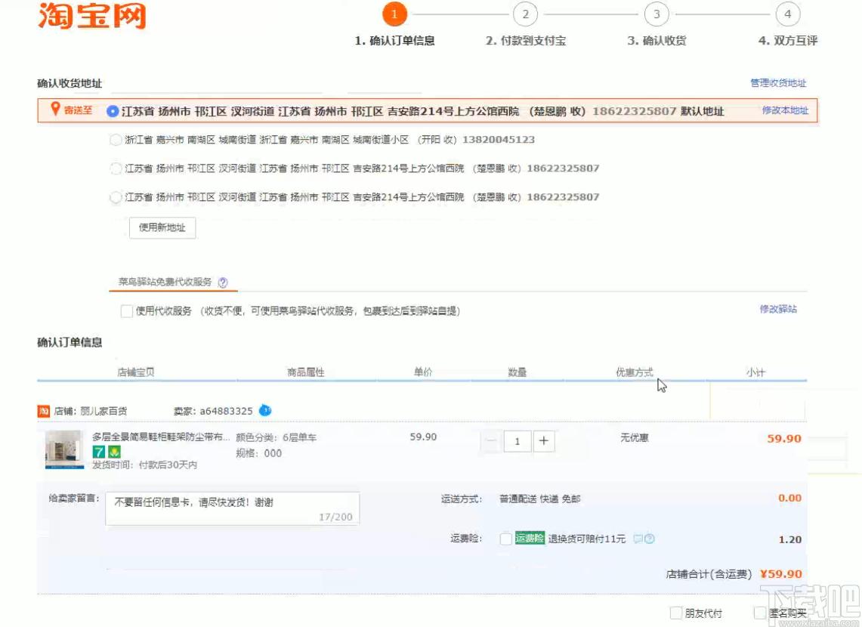The image size is (862, 627).
Task: Click the blue chat icon beside seller a64883325
Action: coord(265,410)
